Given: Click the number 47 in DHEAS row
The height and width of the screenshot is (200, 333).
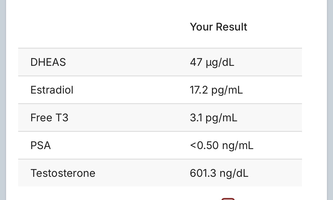Looking at the screenshot, I should tap(196, 62).
